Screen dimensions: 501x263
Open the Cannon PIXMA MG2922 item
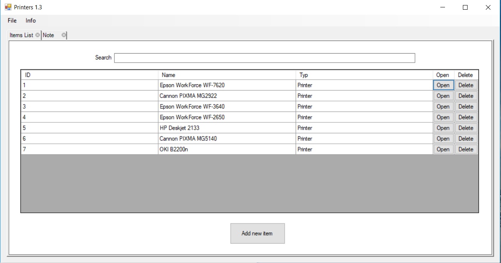point(443,96)
